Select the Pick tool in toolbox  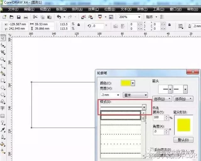3,38
